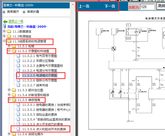165x136 pixels.
Task: Click the 当前:雪佛兰--科鲁兹-2009- root node
Action: pyautogui.click(x=27, y=27)
